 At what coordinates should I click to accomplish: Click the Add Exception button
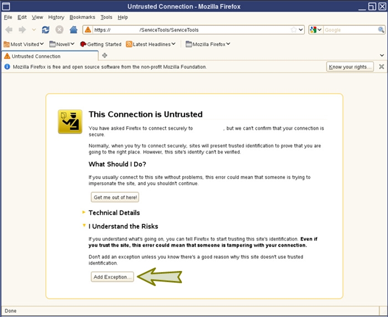(x=113, y=277)
